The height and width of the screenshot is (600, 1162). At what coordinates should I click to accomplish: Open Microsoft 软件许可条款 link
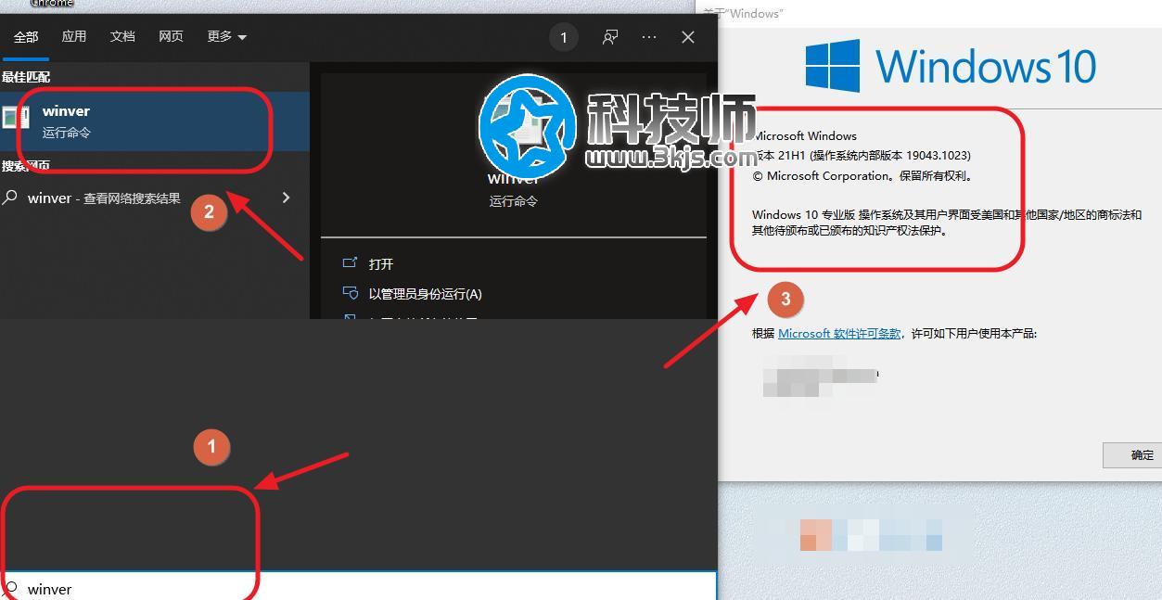(x=839, y=333)
